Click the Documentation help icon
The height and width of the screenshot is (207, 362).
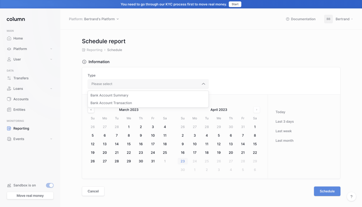[x=287, y=19]
